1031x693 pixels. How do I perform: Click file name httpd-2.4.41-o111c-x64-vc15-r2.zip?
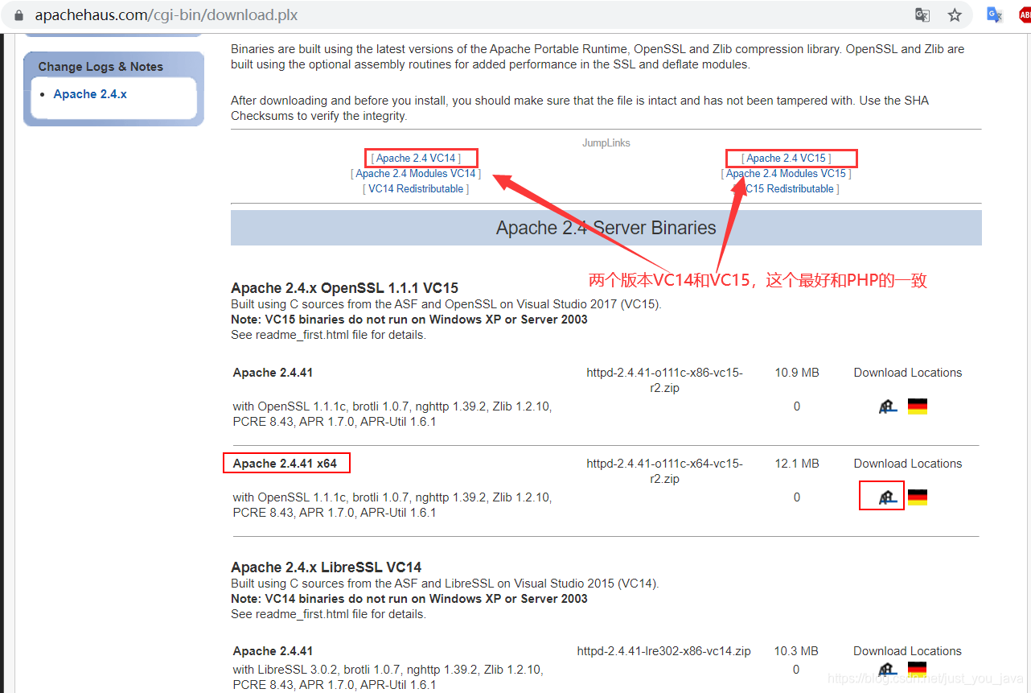pyautogui.click(x=664, y=471)
